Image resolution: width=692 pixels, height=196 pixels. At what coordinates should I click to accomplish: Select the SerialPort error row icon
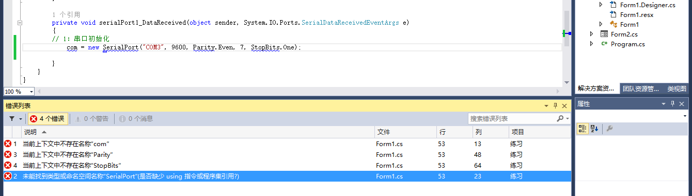point(8,176)
